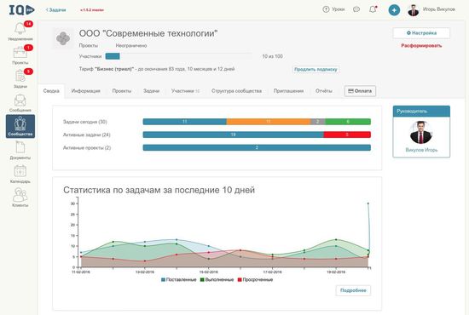
Task: Click green segment of Задачи сегодня bar
Action: (348, 122)
